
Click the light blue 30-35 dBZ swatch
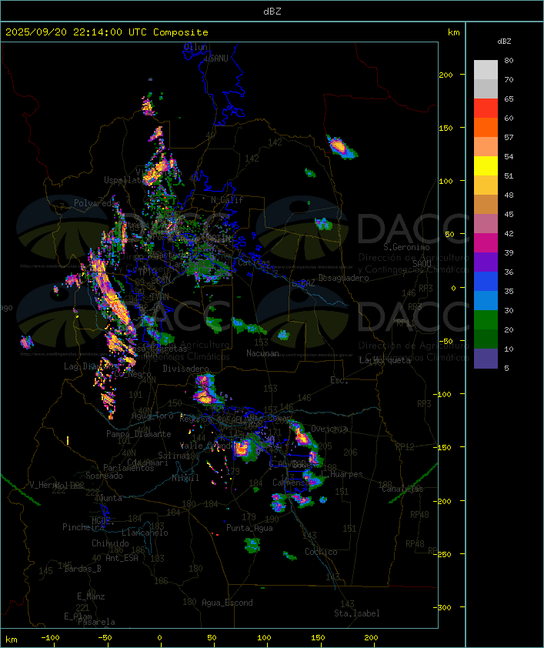point(486,301)
